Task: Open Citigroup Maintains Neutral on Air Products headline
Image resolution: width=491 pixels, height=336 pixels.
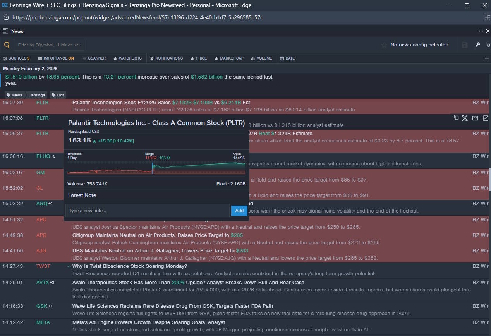Action: pos(158,235)
